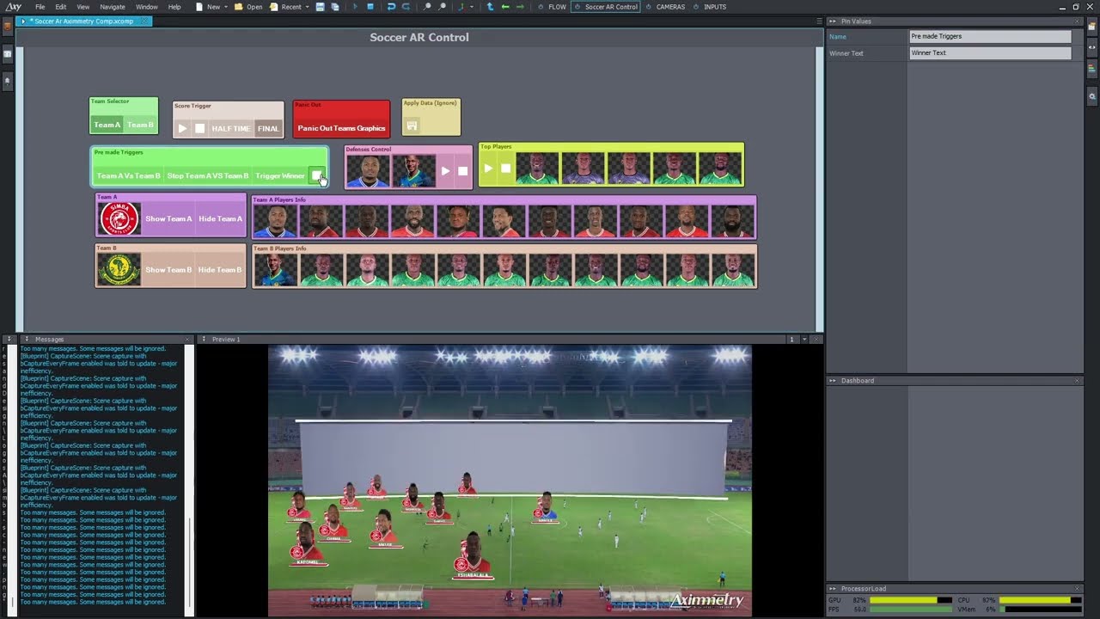This screenshot has width=1100, height=619.
Task: Collapse the Dashboard panel arrows
Action: [x=832, y=380]
